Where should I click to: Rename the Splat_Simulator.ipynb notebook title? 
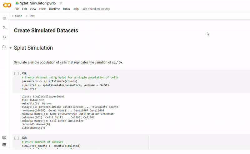coord(37,3)
